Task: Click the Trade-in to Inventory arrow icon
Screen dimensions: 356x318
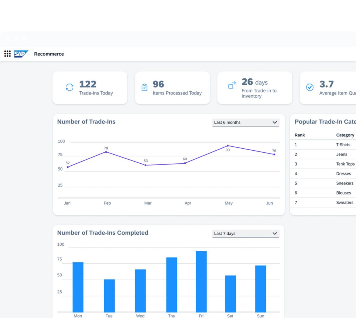Action: pyautogui.click(x=232, y=85)
